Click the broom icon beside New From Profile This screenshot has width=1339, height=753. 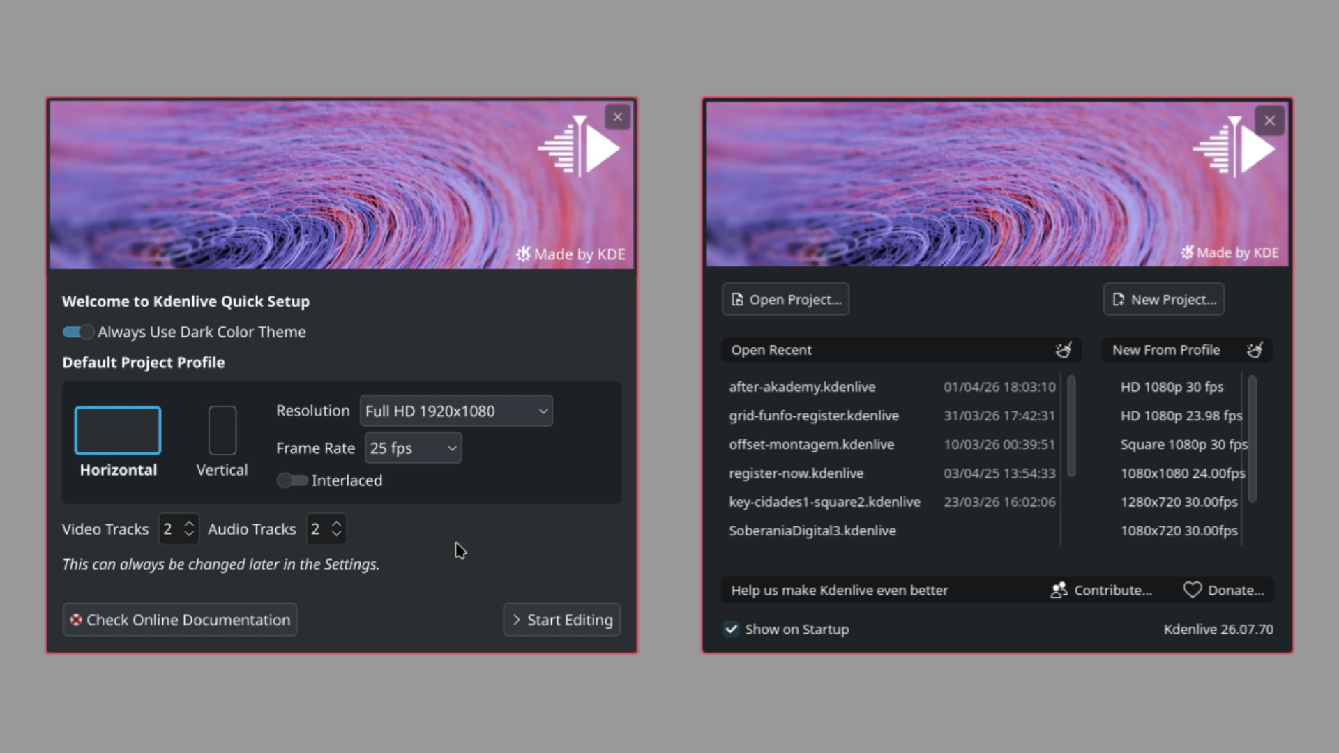1254,350
